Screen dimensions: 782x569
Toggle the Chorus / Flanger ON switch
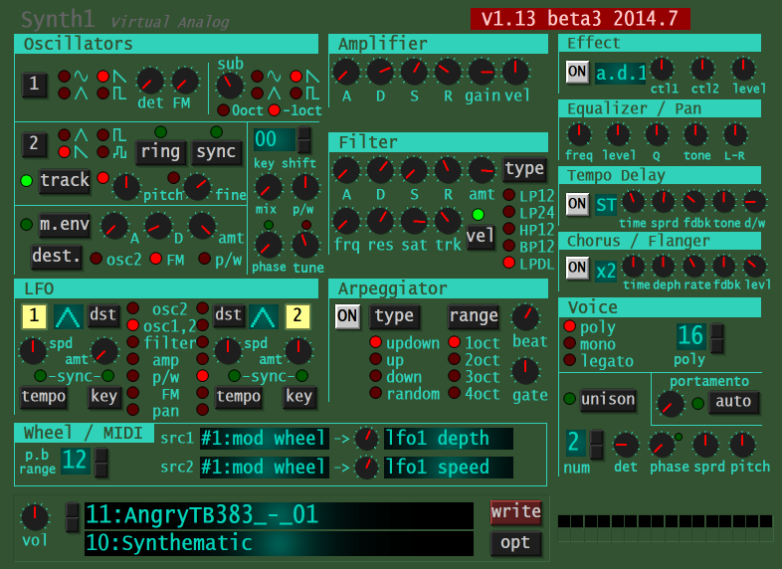577,268
